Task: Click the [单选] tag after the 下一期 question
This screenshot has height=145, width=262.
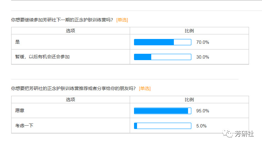Action: click(122, 20)
